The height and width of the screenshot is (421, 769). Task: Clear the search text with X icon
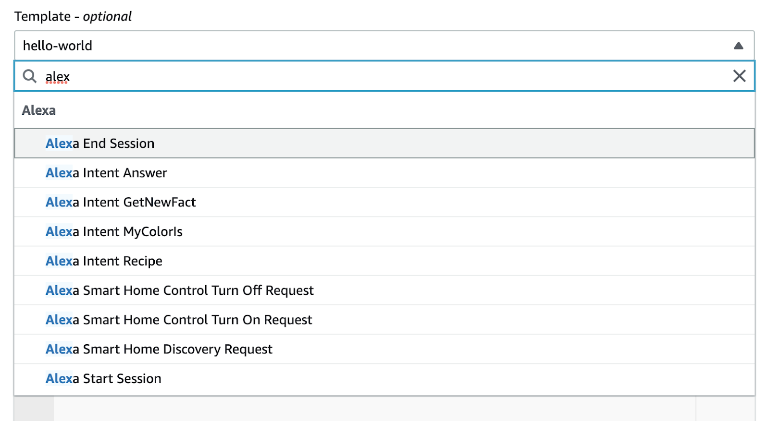click(739, 76)
